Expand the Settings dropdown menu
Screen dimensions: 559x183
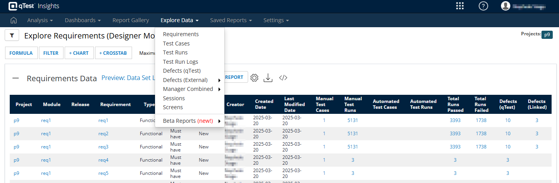point(276,20)
